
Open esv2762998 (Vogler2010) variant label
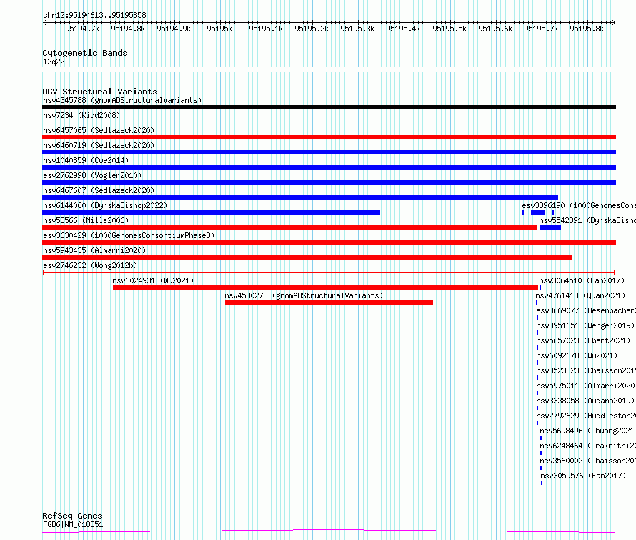92,175
